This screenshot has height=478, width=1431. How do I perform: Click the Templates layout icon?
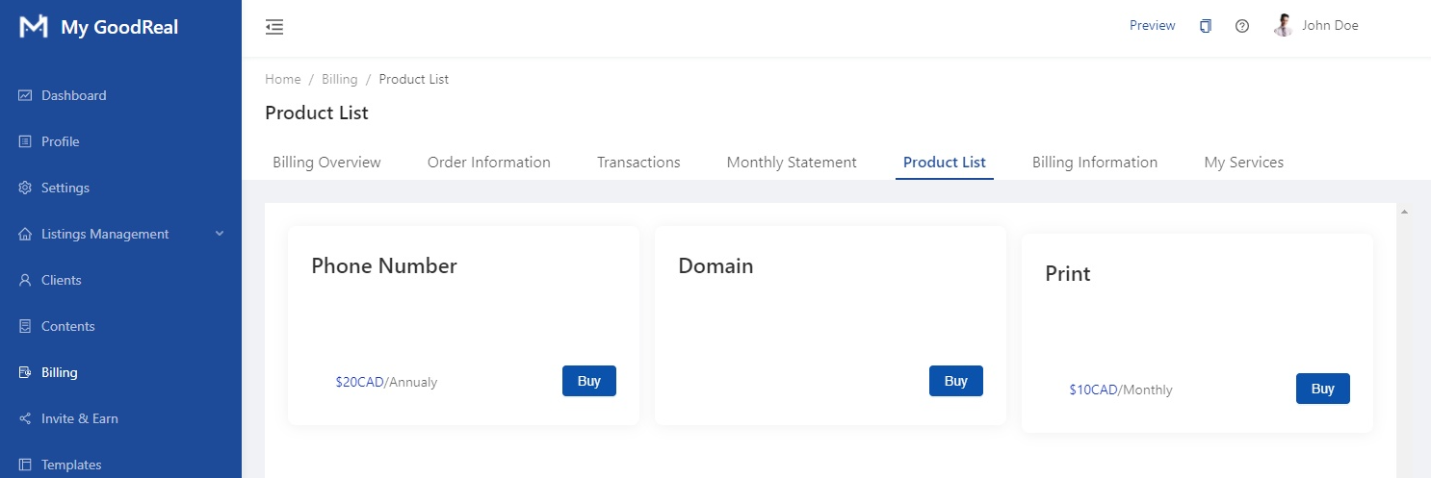point(25,465)
